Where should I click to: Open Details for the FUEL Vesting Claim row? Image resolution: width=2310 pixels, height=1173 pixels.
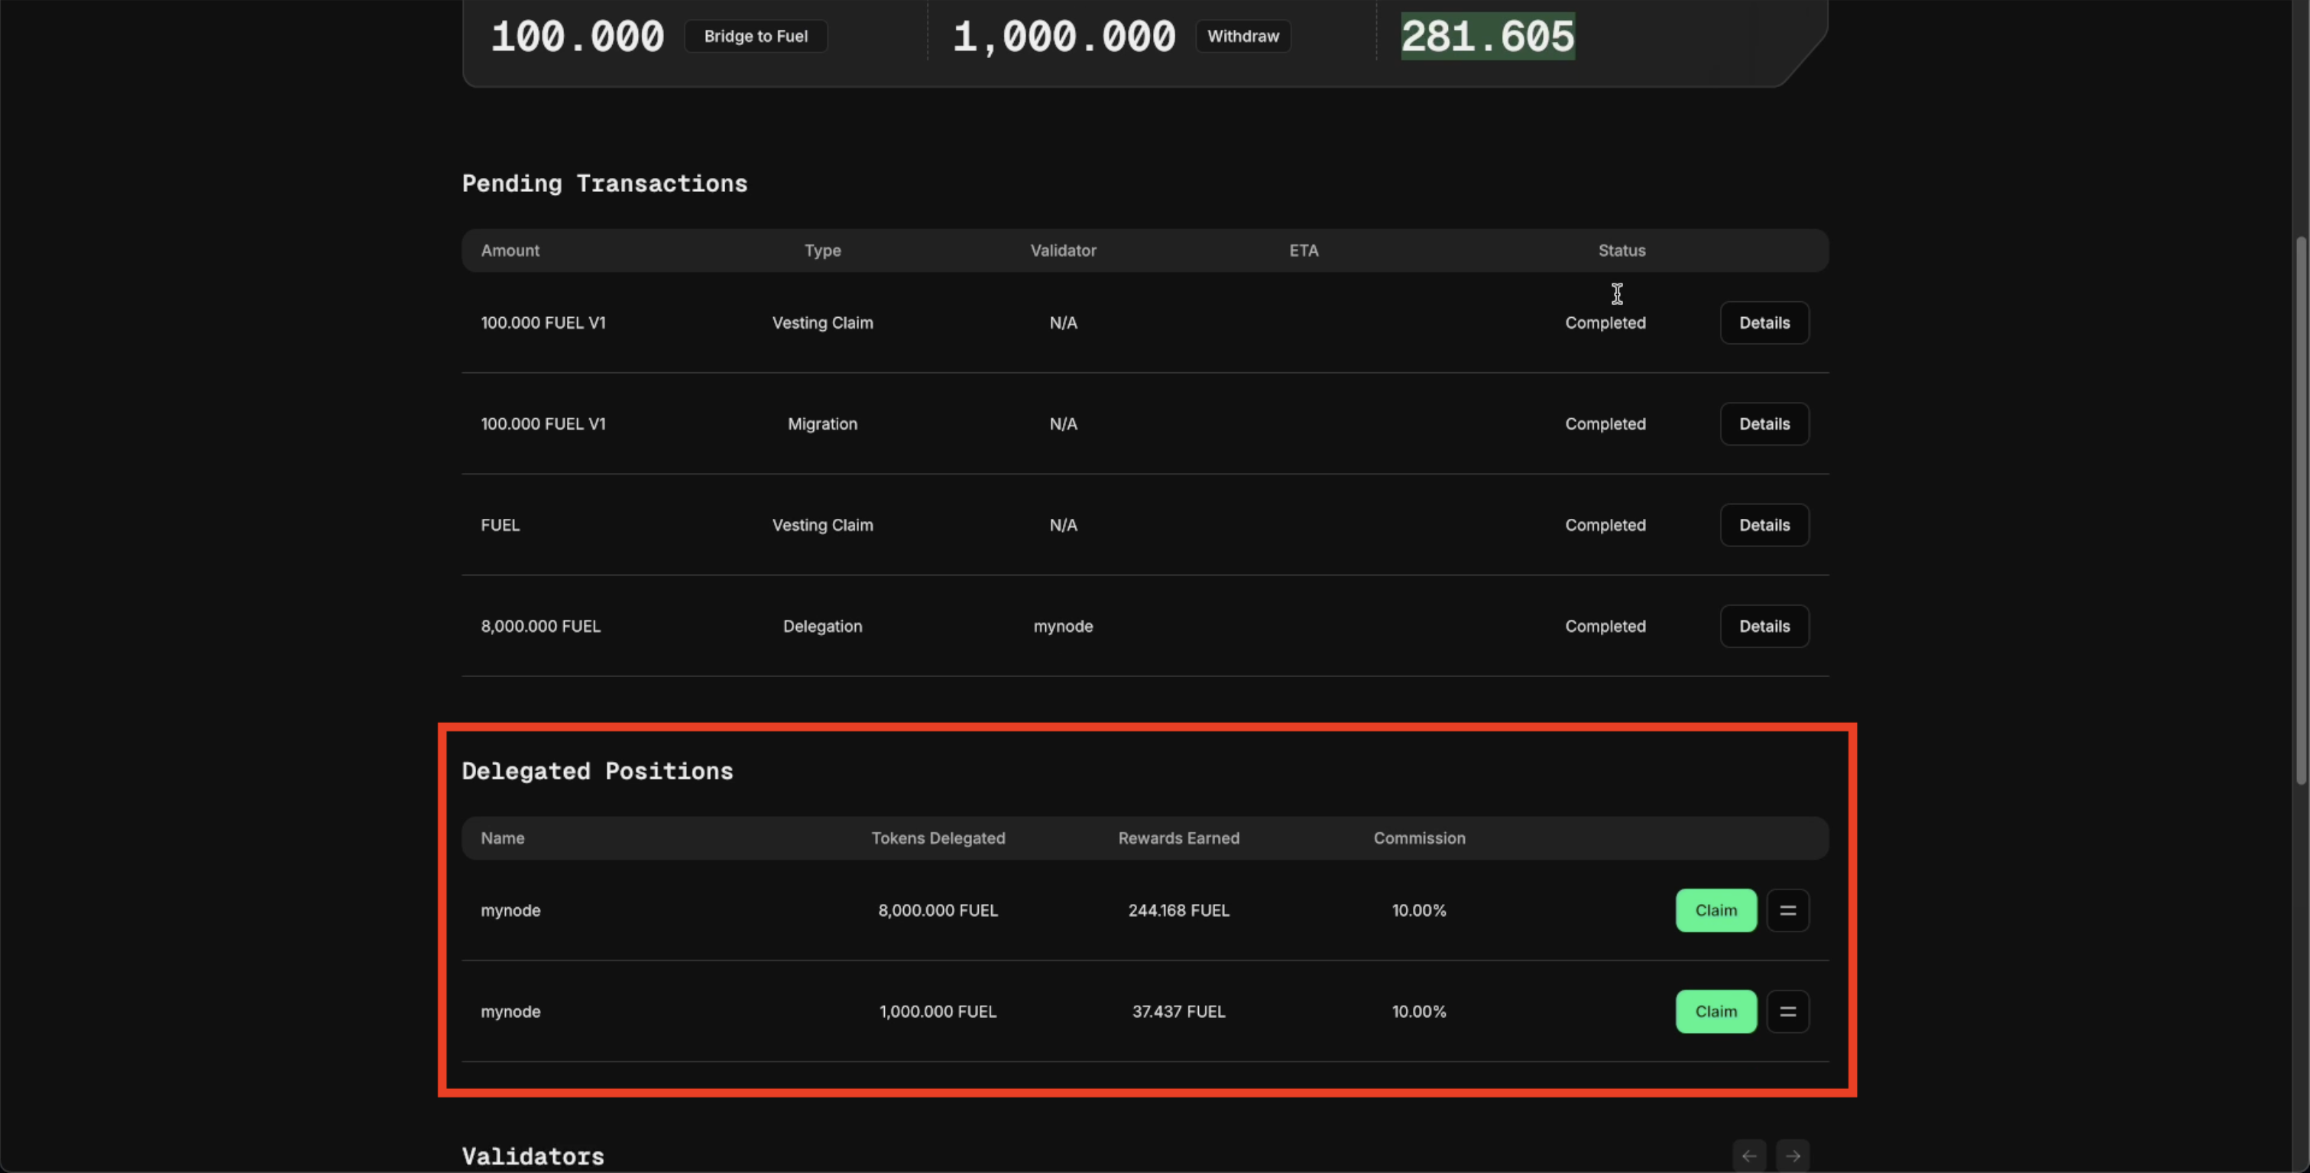coord(1764,526)
